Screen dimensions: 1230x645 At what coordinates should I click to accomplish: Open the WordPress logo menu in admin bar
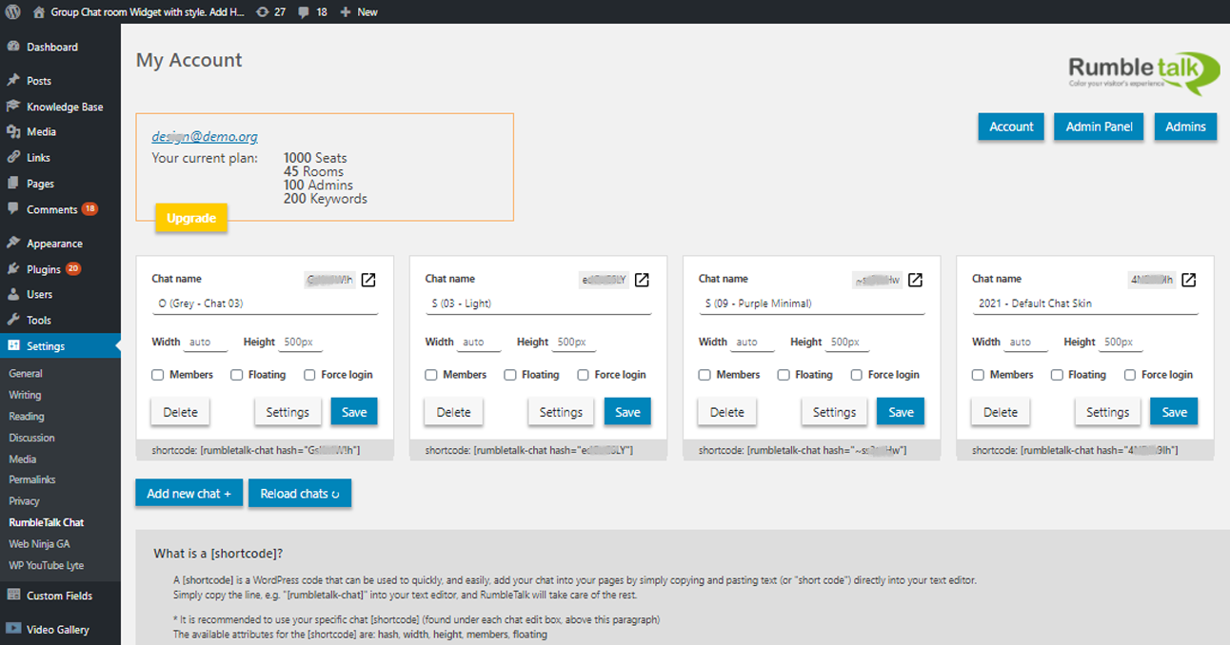(13, 11)
